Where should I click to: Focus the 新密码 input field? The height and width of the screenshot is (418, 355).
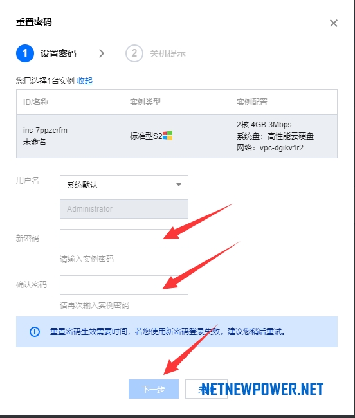[x=124, y=239]
